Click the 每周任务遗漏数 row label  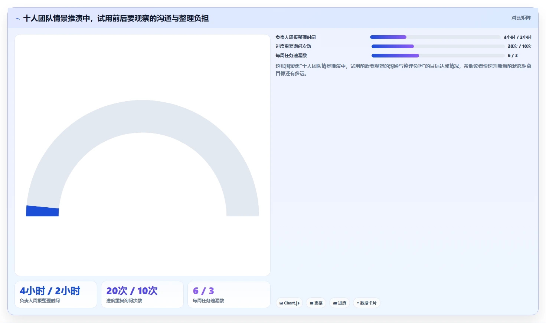point(291,56)
